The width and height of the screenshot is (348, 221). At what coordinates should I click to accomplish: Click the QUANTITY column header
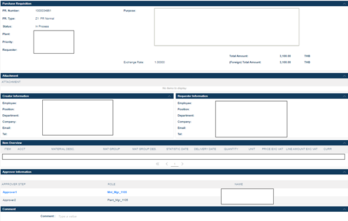(x=231, y=149)
